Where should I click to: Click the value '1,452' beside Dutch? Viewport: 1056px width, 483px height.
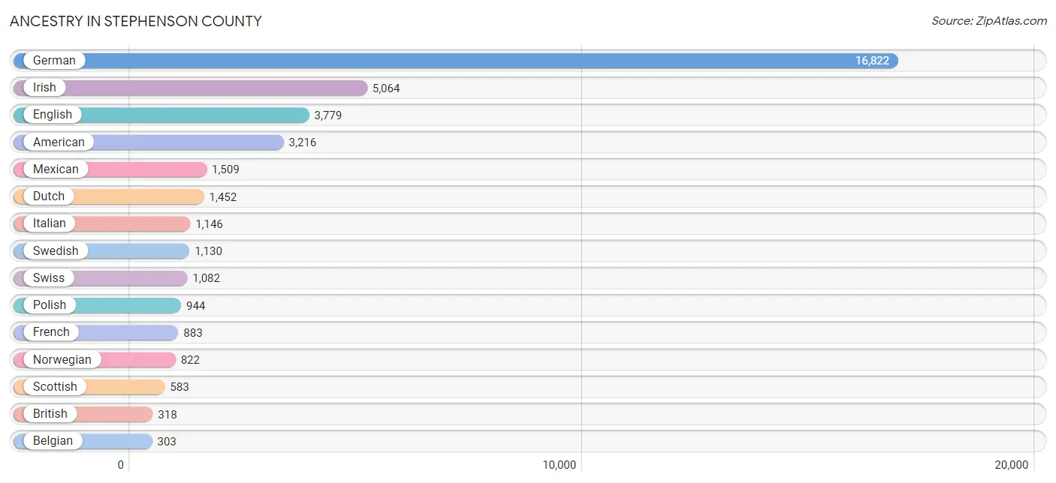[x=223, y=196]
